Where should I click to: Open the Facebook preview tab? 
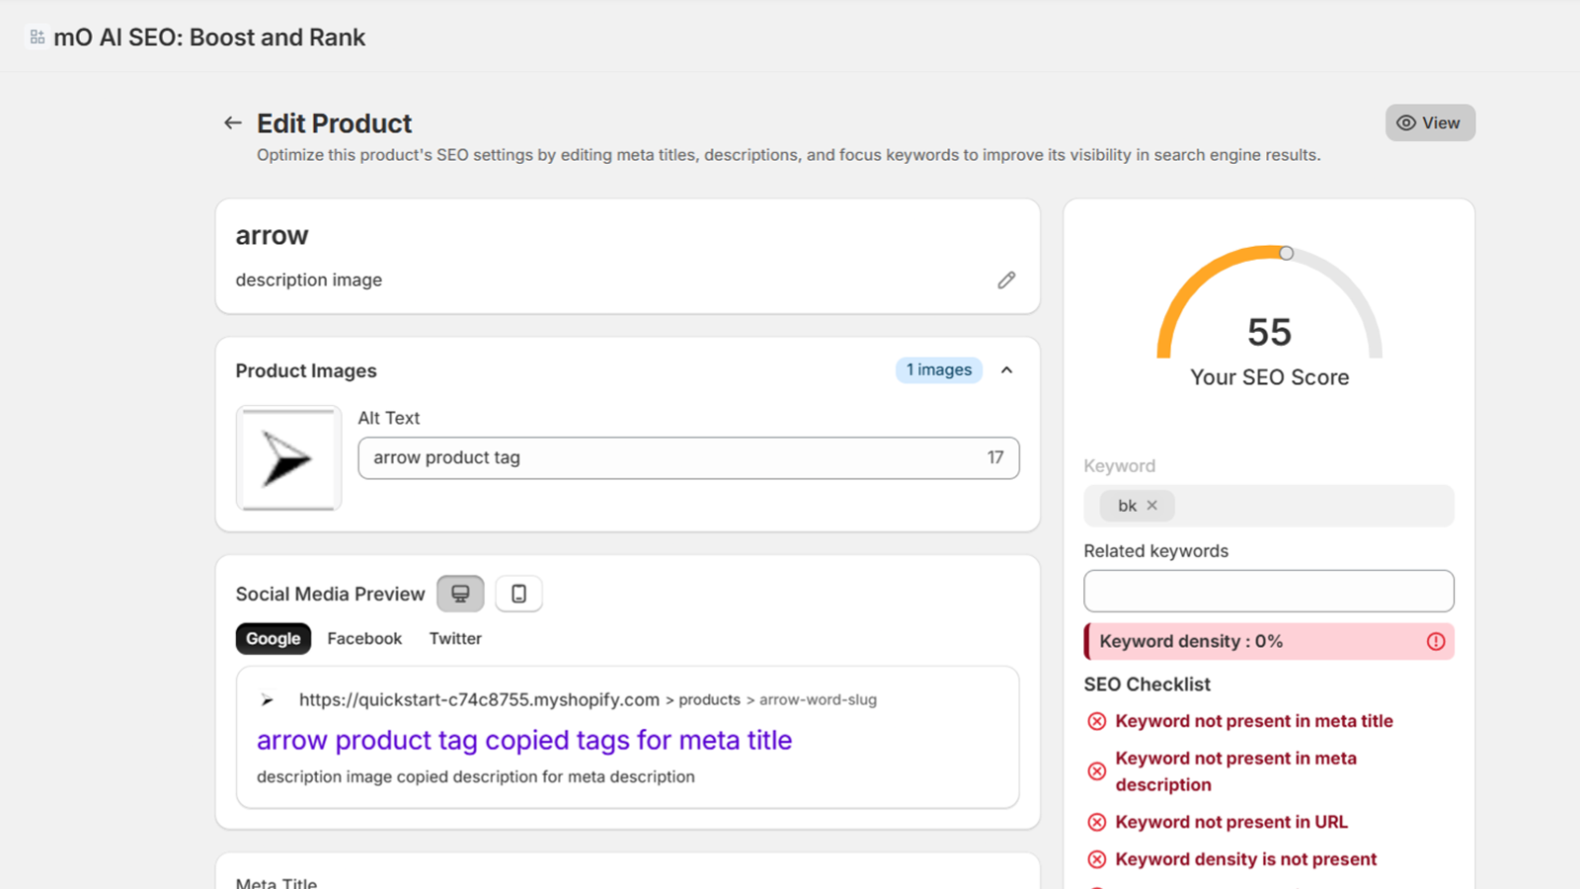coord(364,639)
